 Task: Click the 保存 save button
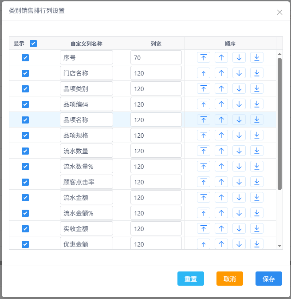(x=269, y=279)
